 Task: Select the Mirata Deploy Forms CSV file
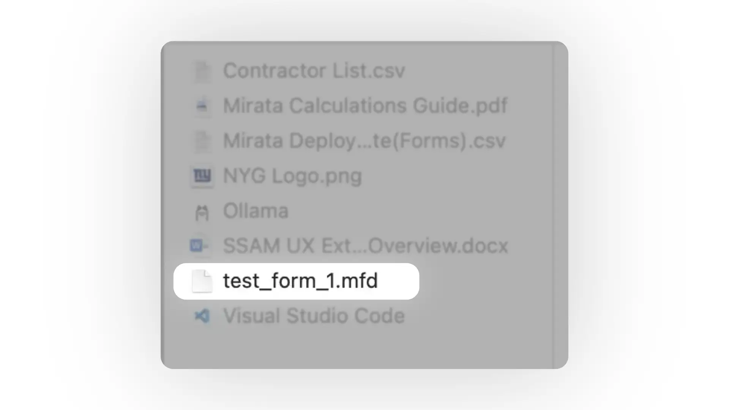364,141
